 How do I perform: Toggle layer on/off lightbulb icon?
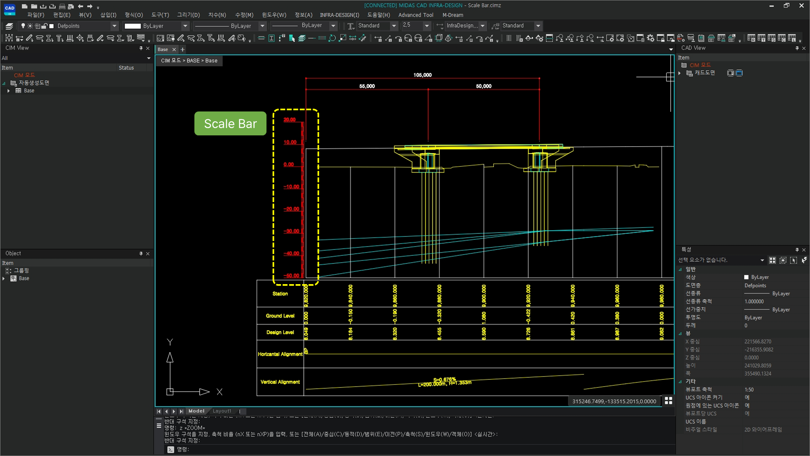point(23,26)
